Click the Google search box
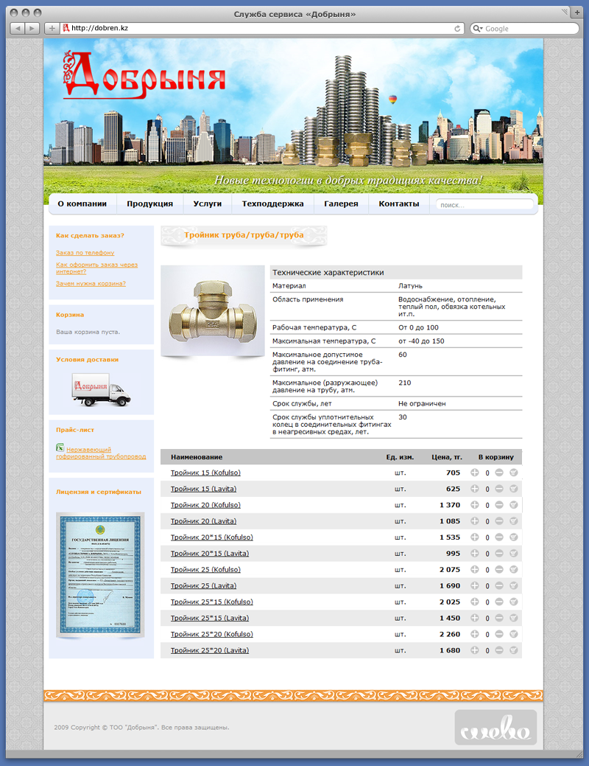Screen dimensions: 589x766 point(525,28)
